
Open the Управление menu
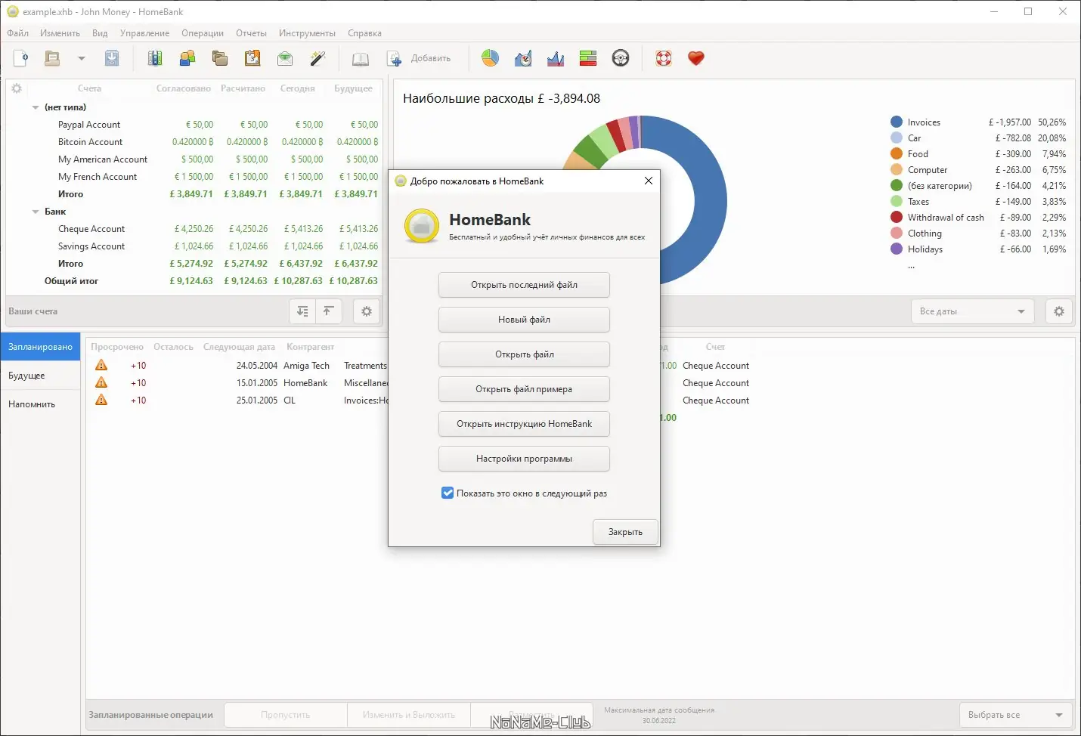144,33
